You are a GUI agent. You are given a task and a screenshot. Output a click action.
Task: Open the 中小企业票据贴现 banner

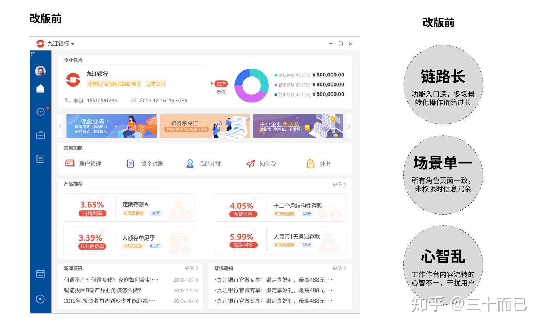(x=298, y=126)
